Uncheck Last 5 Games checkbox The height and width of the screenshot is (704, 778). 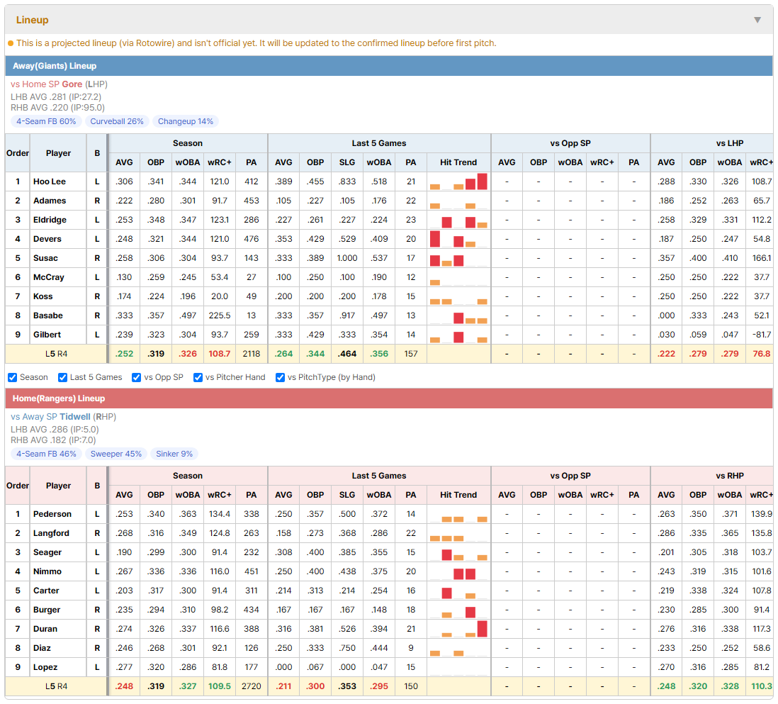(x=62, y=377)
